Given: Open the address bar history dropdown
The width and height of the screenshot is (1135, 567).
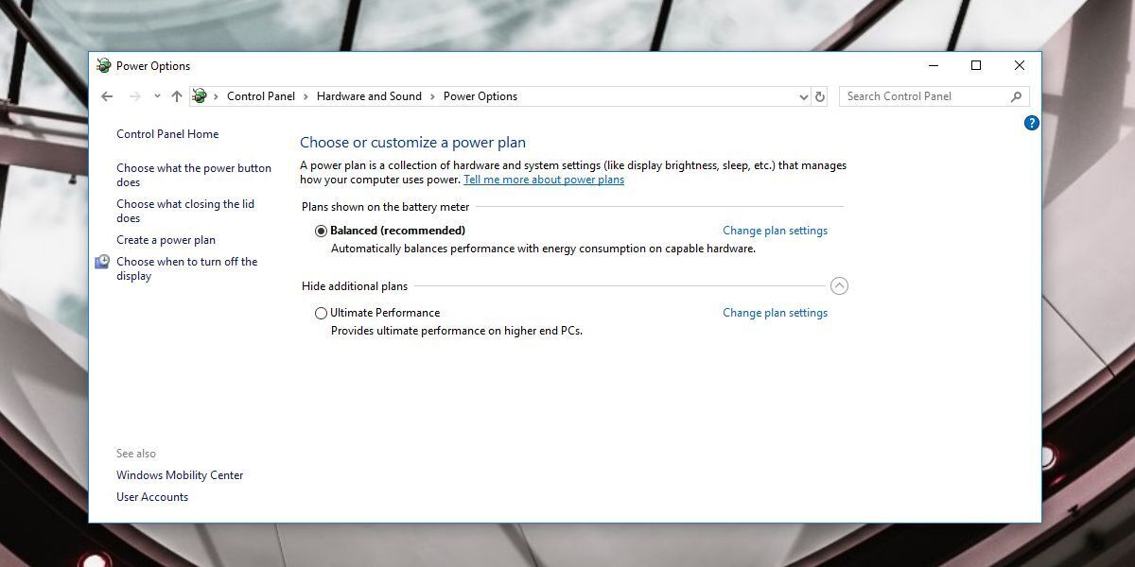Looking at the screenshot, I should coord(803,95).
